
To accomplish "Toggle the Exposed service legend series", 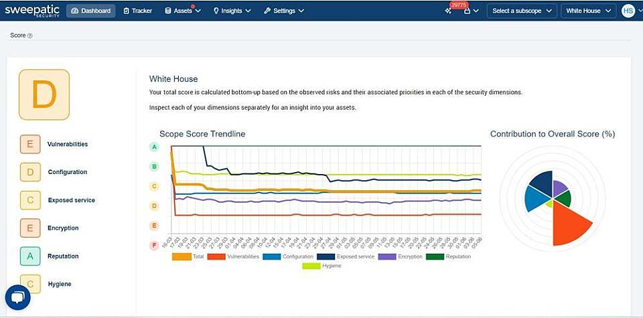I will 346,256.
